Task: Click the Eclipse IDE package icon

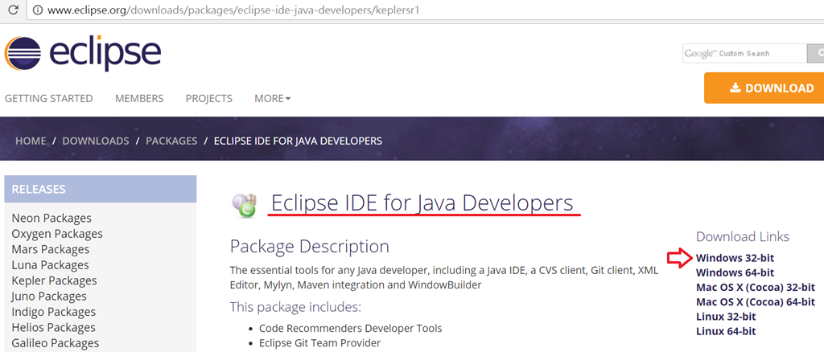Action: click(x=244, y=205)
